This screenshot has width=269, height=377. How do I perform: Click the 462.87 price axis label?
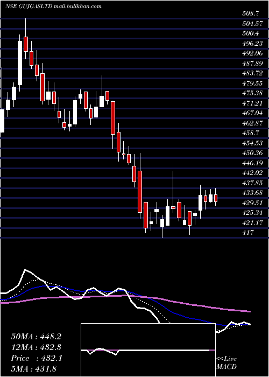[252, 123]
